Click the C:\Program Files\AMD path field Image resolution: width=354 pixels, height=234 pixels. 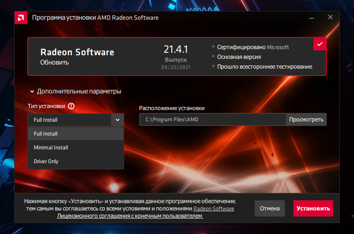tap(212, 119)
